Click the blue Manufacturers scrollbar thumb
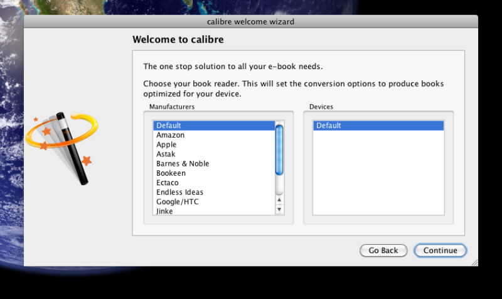The image size is (502, 299). pos(280,149)
